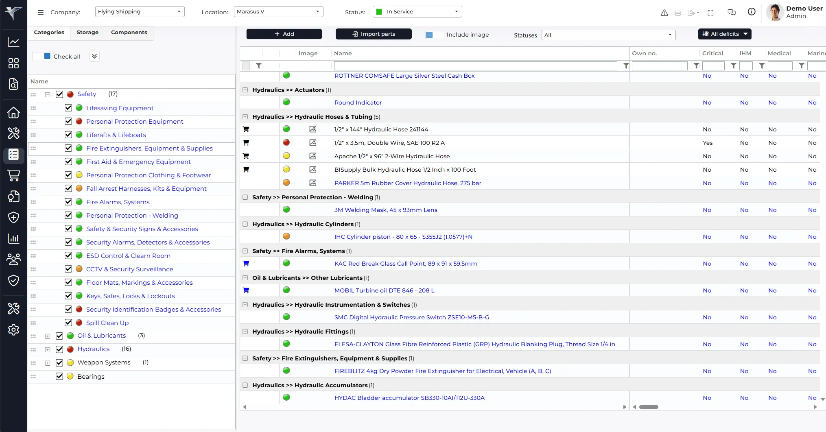Click the info circle icon

pyautogui.click(x=752, y=12)
